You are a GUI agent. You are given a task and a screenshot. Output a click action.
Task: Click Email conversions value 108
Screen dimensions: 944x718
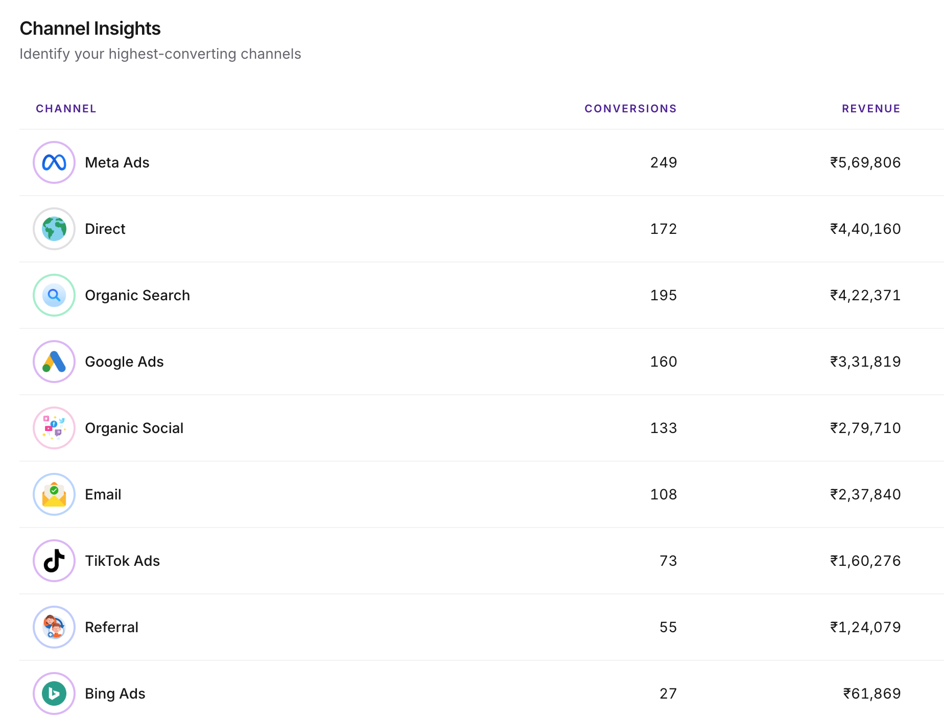click(664, 494)
